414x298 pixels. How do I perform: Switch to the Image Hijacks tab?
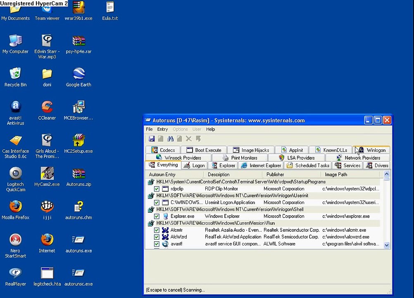pos(251,150)
